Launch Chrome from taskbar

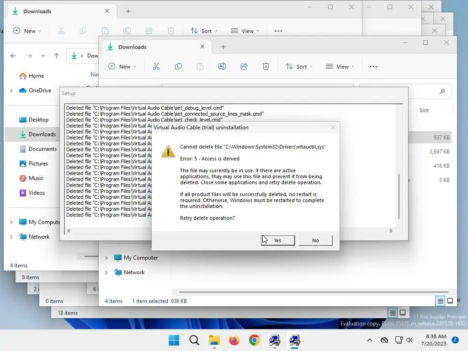point(254,340)
